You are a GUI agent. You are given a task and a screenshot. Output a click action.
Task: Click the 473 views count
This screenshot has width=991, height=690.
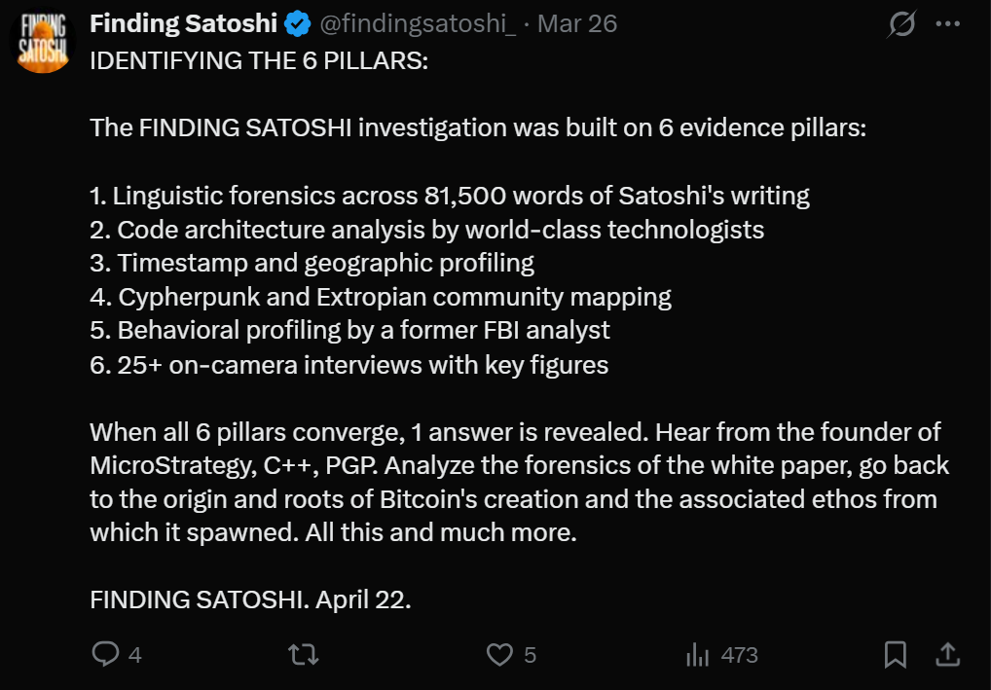pyautogui.click(x=739, y=655)
